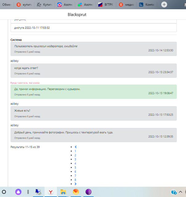Viewport: 186px width, 197px height.
Task: Click 'Отправлено 5 дней назад' caption
Action: 27,52
